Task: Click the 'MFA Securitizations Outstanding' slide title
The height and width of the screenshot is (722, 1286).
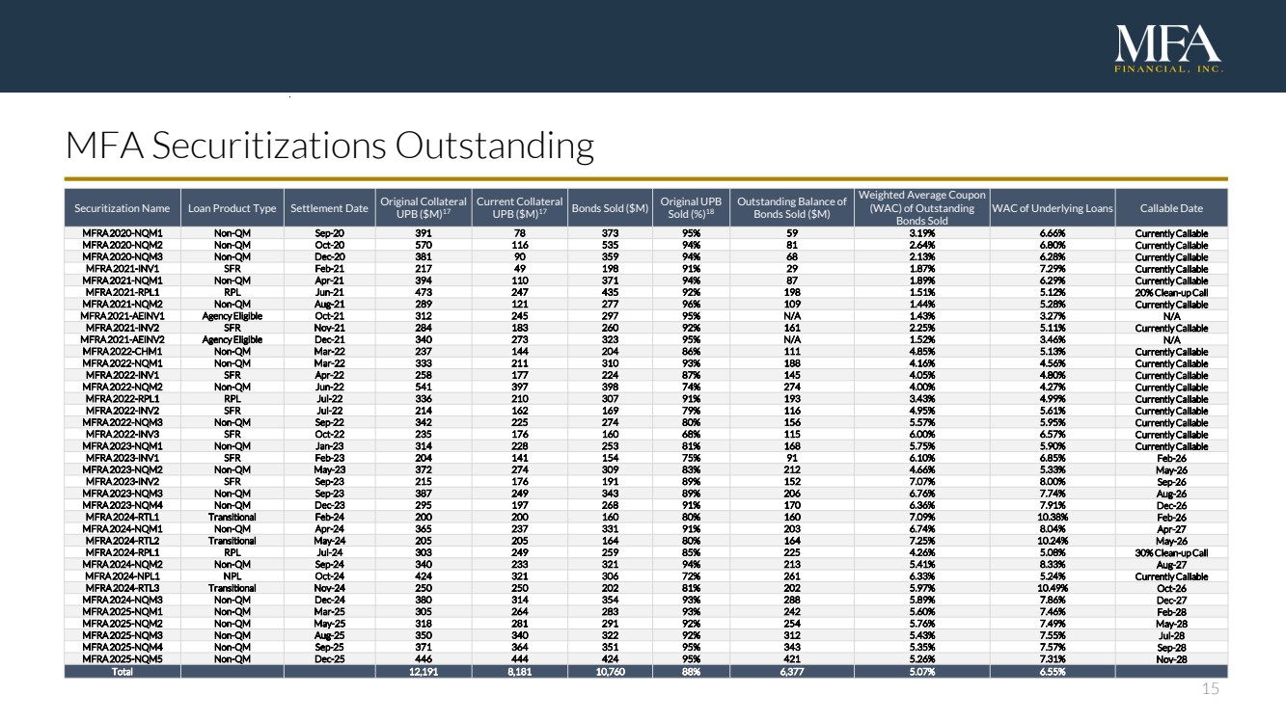Action: coord(328,147)
